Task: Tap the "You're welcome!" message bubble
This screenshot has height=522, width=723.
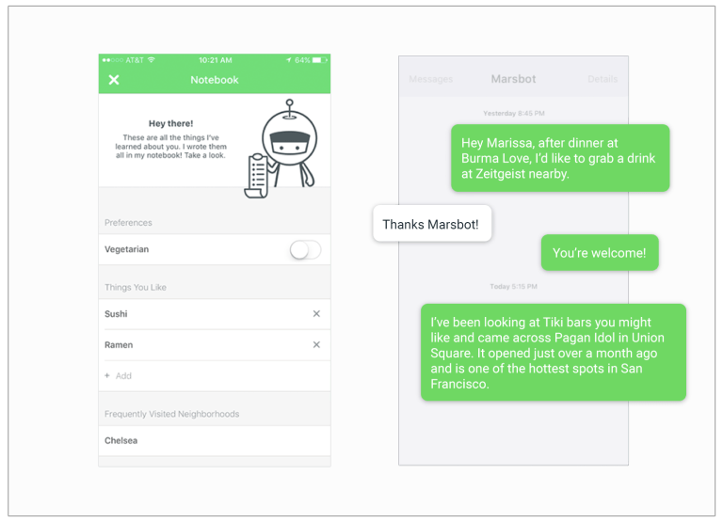Action: coord(599,253)
